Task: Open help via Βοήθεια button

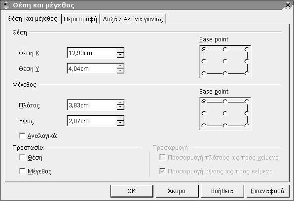Action: (222, 191)
